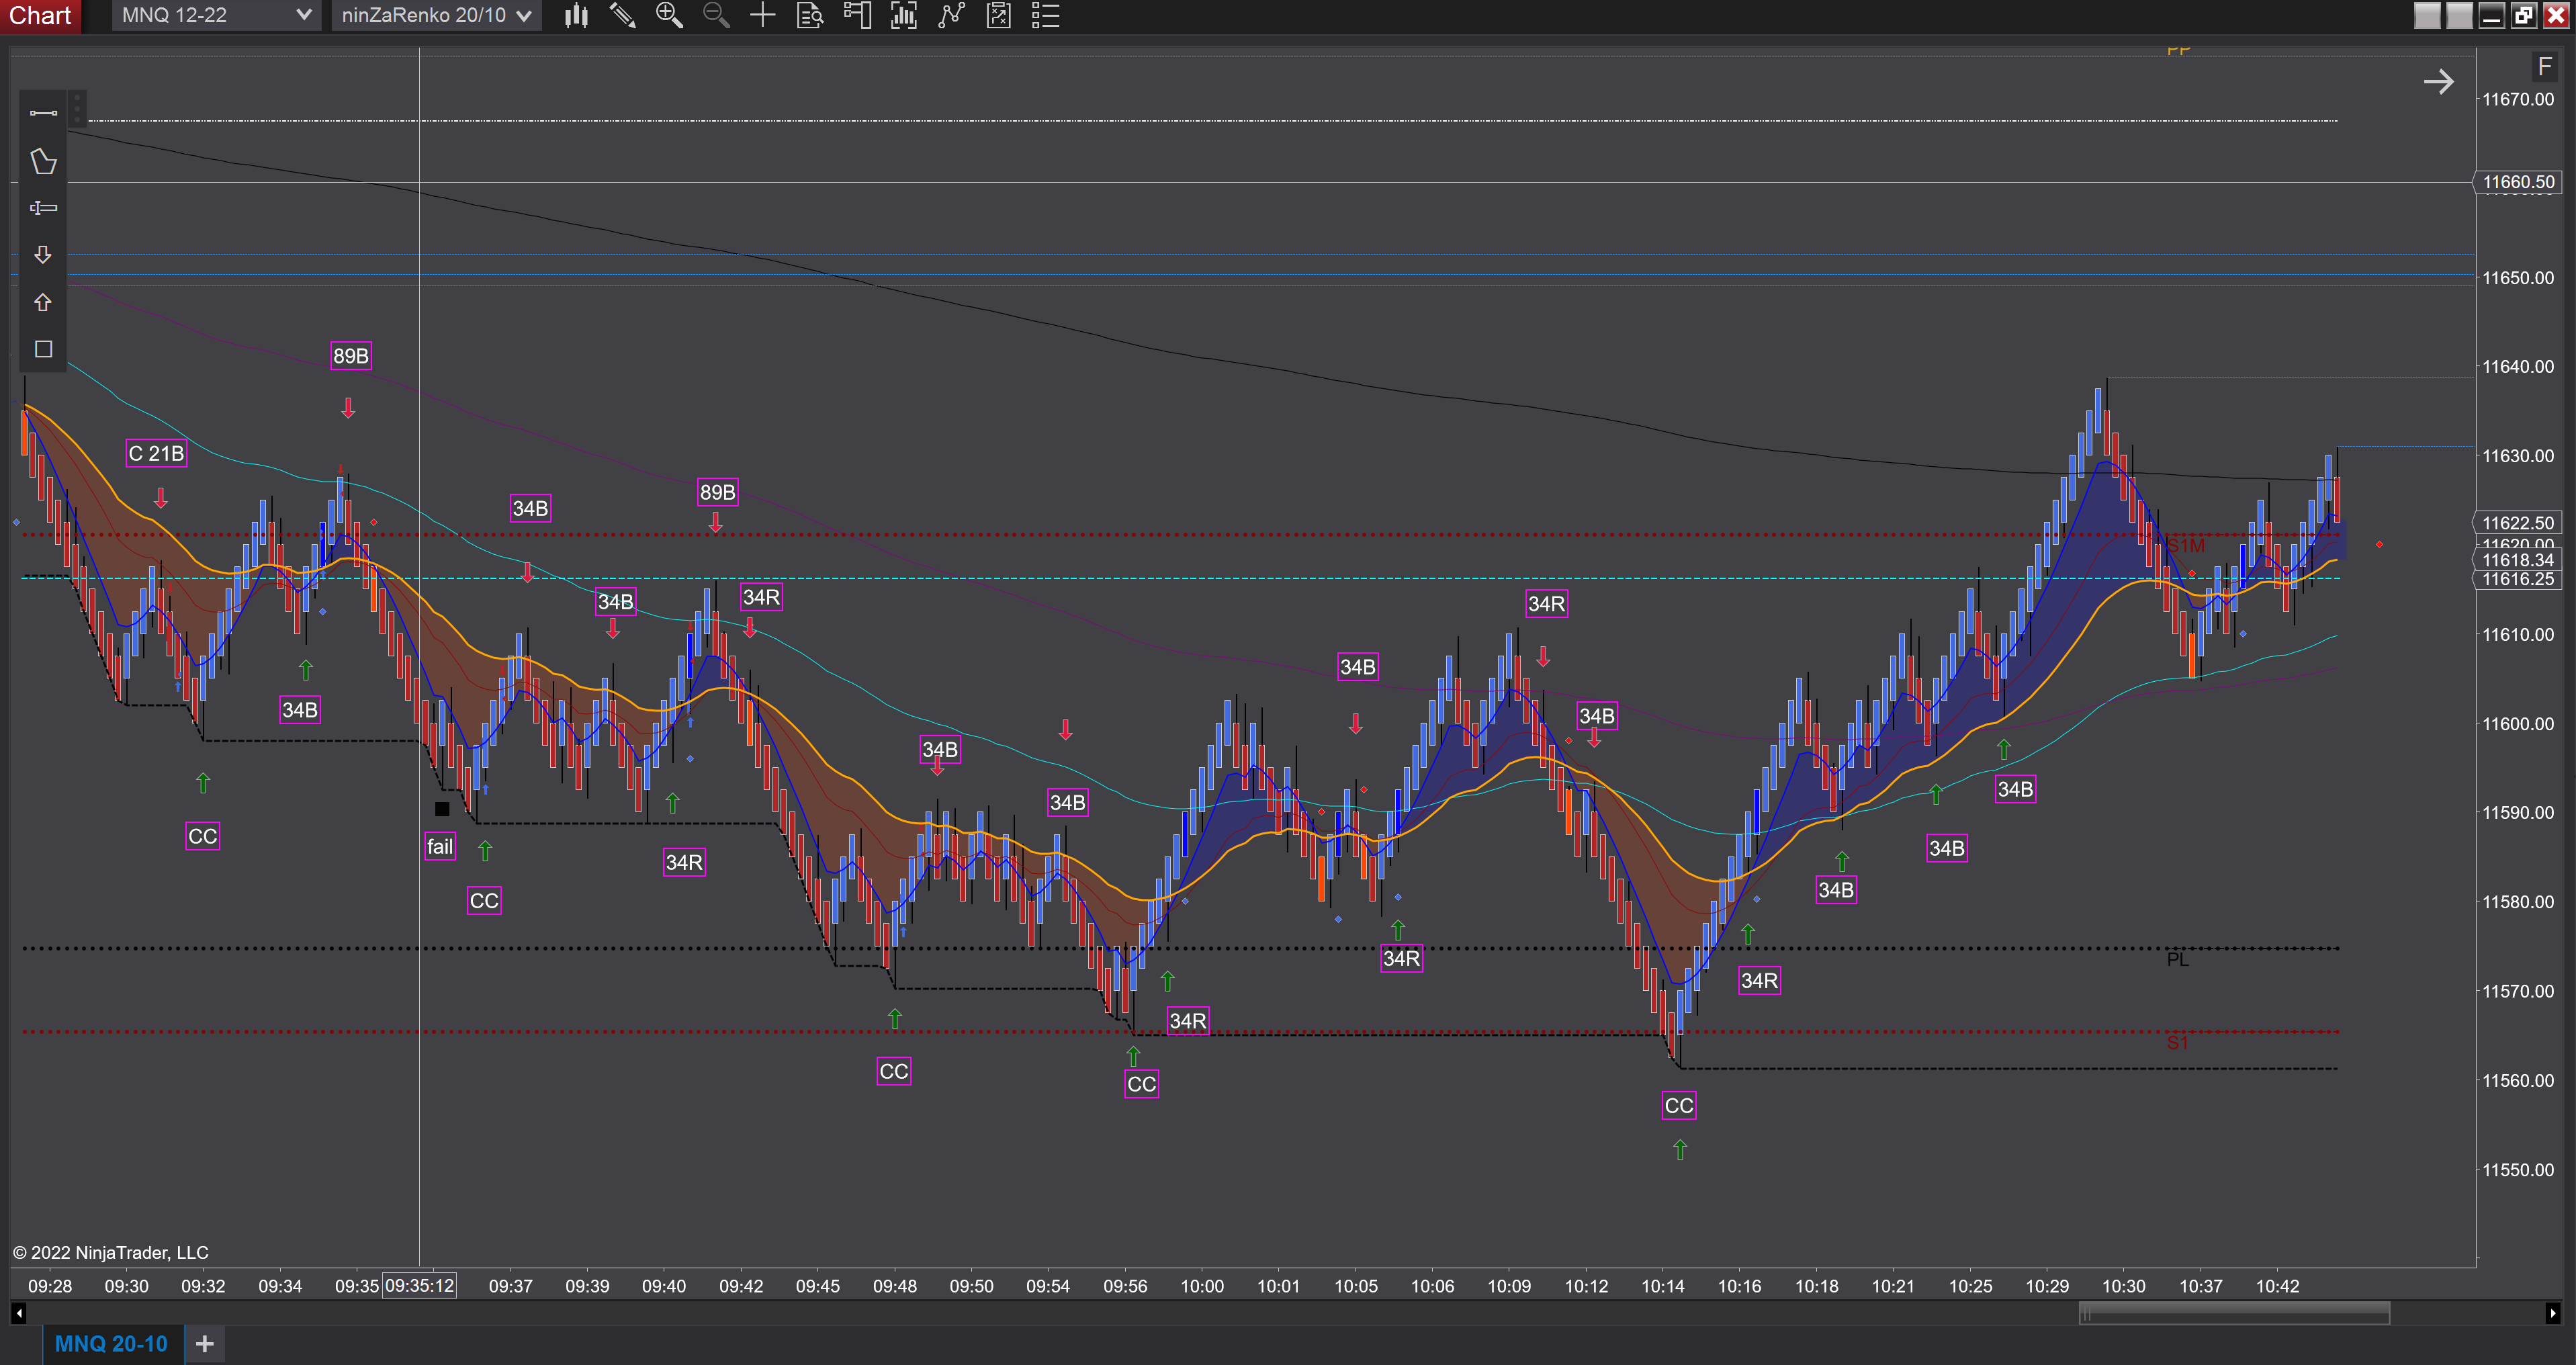Select the Arrow Up marker tool
The image size is (2576, 1365).
point(43,302)
